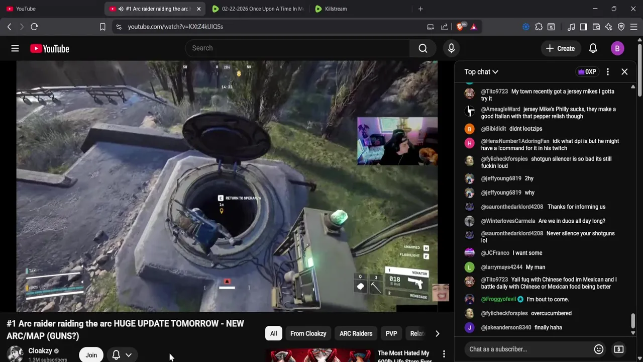Open browser hamburger main menu

633,27
